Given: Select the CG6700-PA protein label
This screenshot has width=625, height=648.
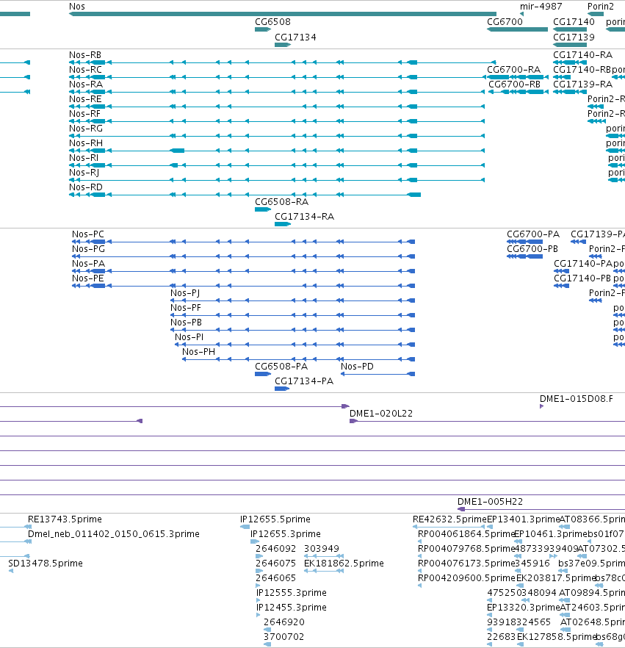Looking at the screenshot, I should click(533, 234).
